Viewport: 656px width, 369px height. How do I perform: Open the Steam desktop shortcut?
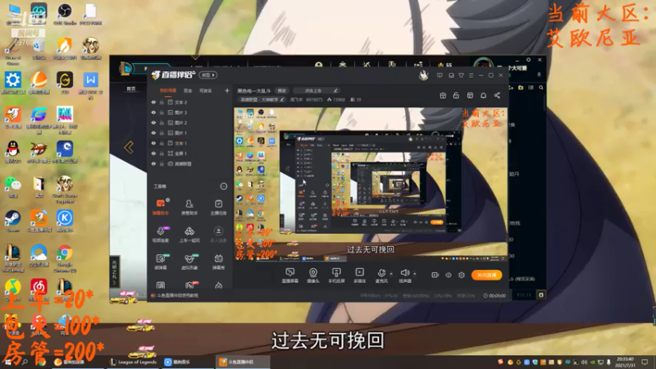pos(12,221)
